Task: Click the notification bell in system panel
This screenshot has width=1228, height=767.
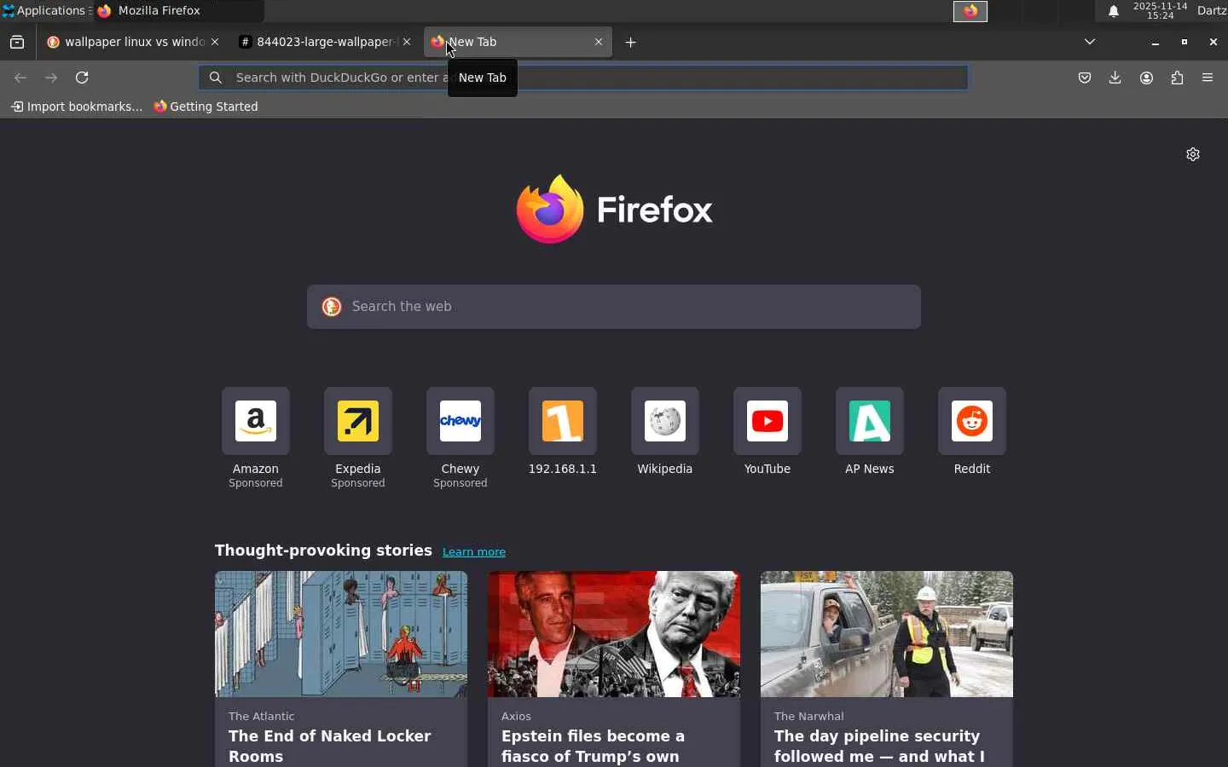Action: [x=1114, y=11]
